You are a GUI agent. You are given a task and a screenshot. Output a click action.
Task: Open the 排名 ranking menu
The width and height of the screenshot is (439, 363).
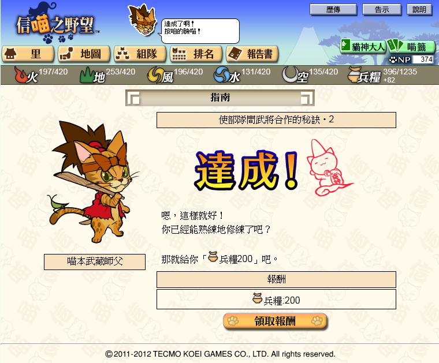[x=196, y=54]
